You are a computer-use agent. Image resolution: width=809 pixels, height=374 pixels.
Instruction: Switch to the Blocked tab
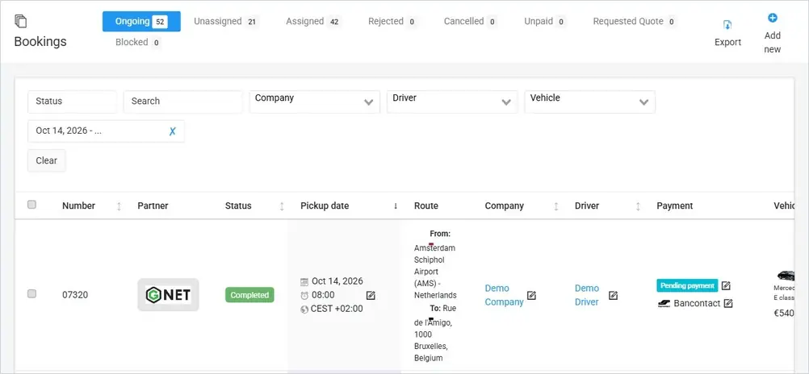pos(138,42)
